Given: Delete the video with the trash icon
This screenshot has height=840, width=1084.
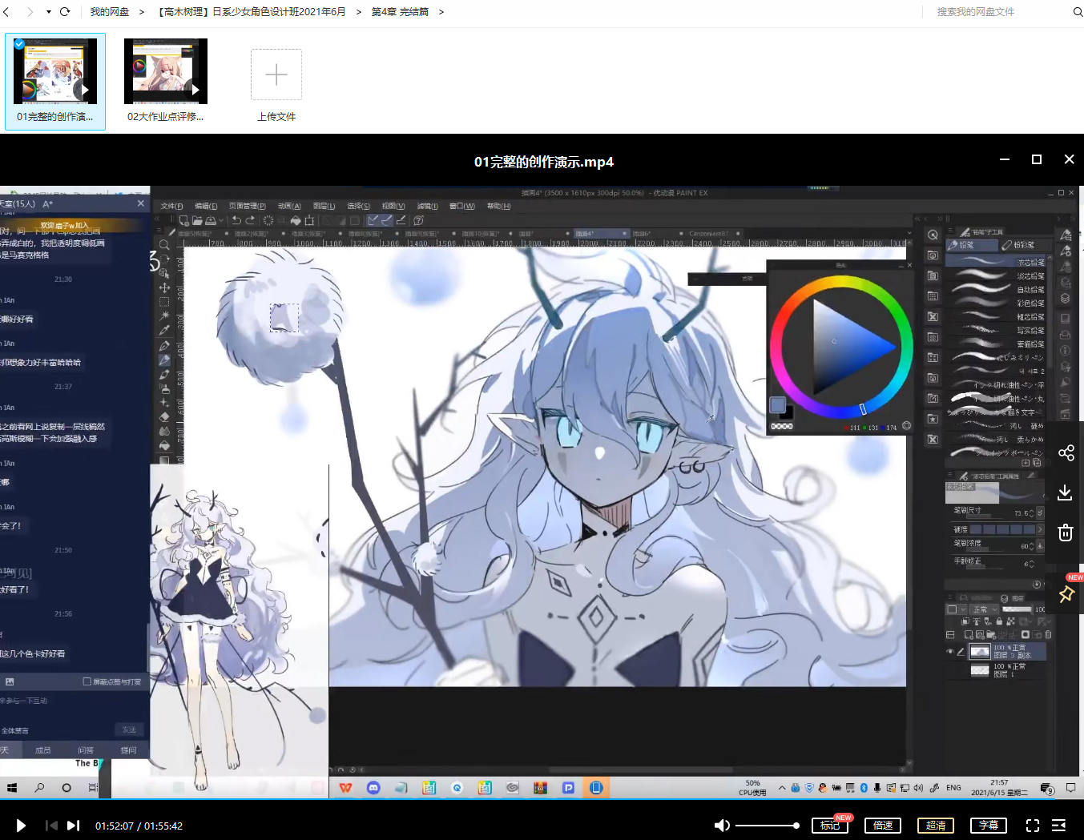Looking at the screenshot, I should [x=1065, y=533].
